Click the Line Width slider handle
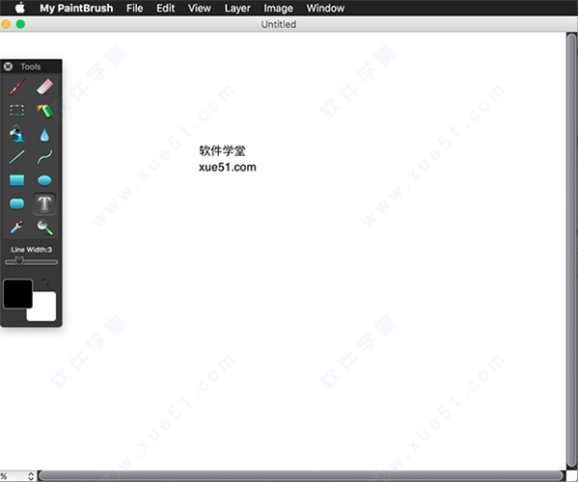This screenshot has height=482, width=578. pyautogui.click(x=18, y=261)
